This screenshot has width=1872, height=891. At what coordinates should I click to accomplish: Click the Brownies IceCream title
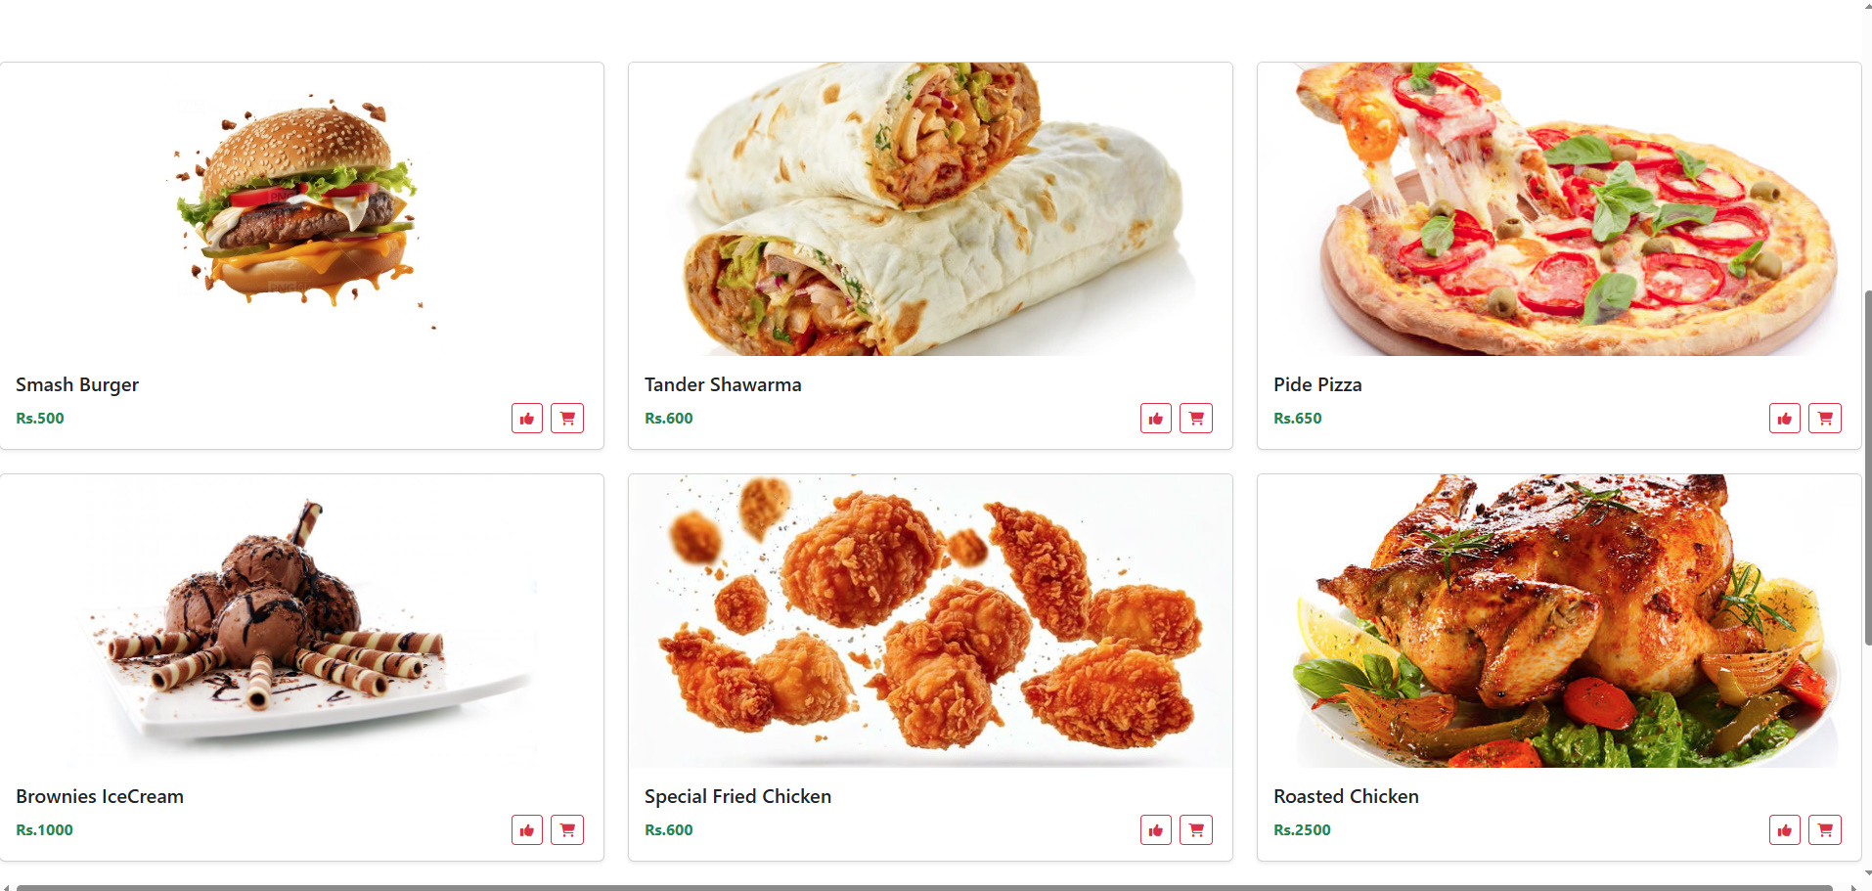[100, 797]
